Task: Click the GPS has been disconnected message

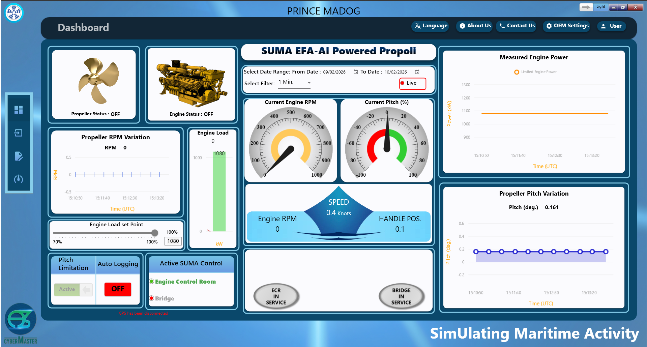Action: pyautogui.click(x=143, y=313)
